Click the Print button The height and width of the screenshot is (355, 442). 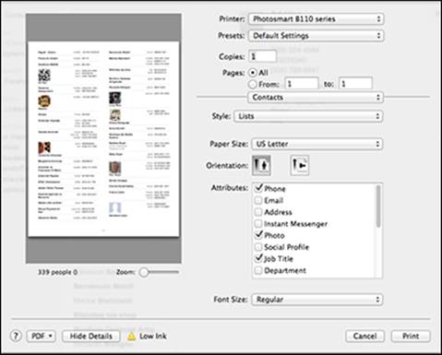tap(411, 337)
